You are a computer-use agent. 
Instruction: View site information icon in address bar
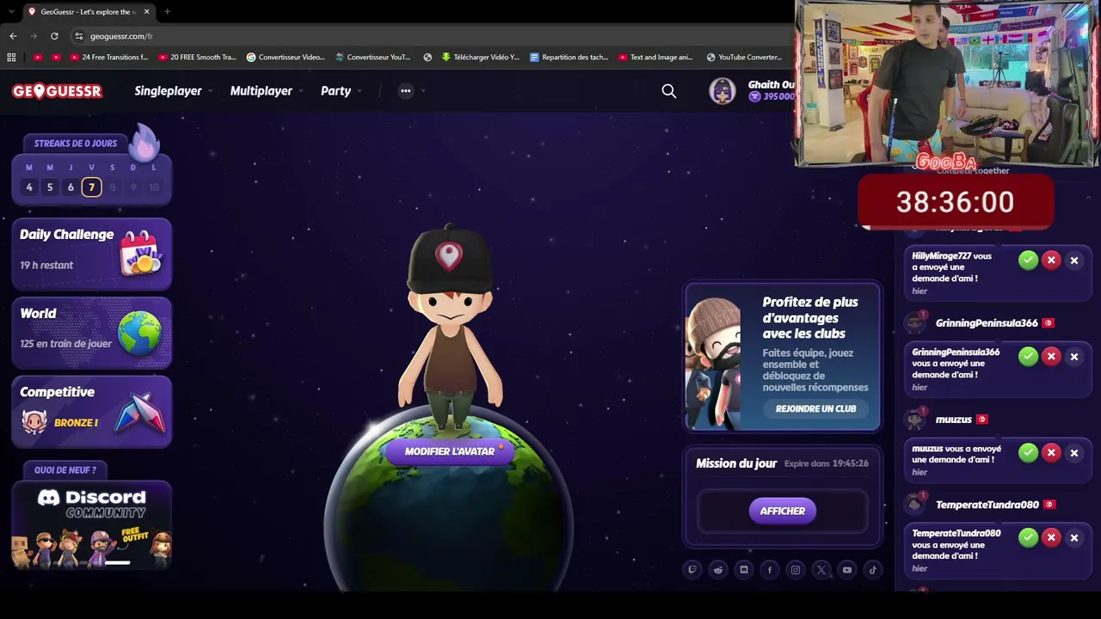[x=78, y=36]
